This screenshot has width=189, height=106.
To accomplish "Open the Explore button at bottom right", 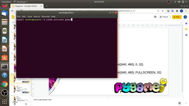I will point(180,103).
